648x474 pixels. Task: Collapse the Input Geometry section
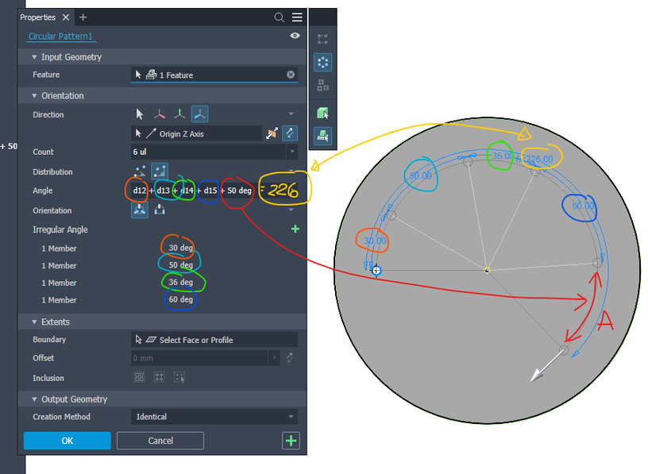34,57
